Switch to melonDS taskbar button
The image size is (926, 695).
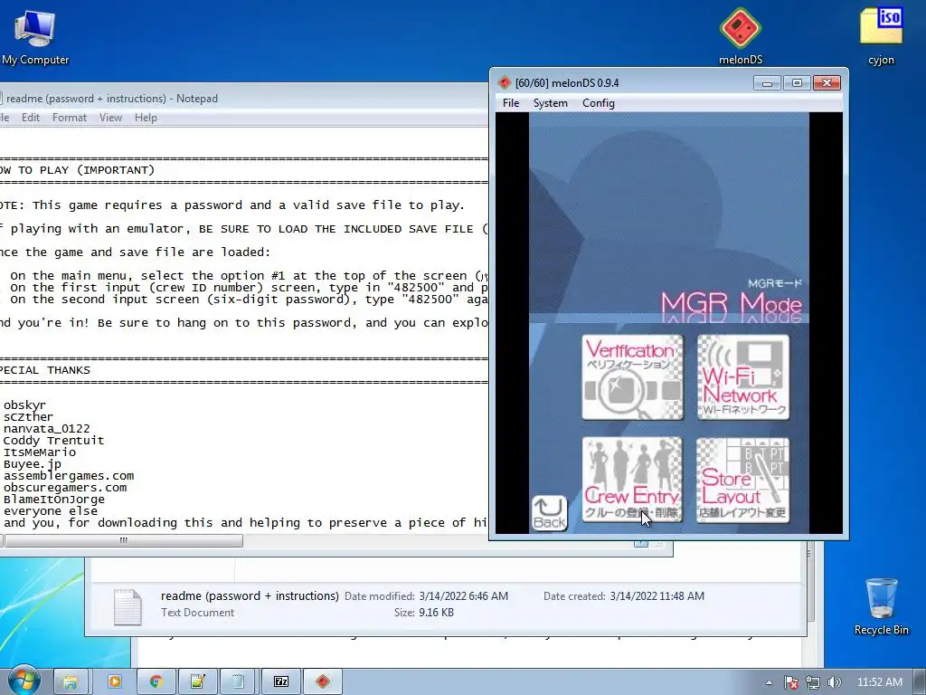click(323, 682)
